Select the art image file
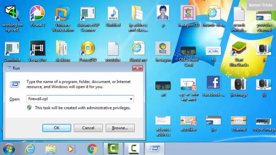 pos(163,89)
